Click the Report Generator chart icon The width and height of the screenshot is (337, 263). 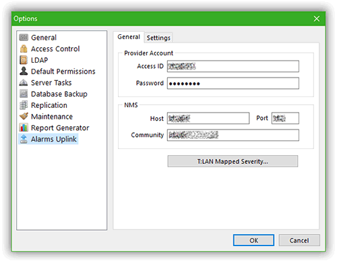tap(24, 127)
